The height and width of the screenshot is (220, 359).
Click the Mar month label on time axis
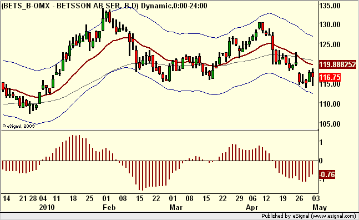176,207
